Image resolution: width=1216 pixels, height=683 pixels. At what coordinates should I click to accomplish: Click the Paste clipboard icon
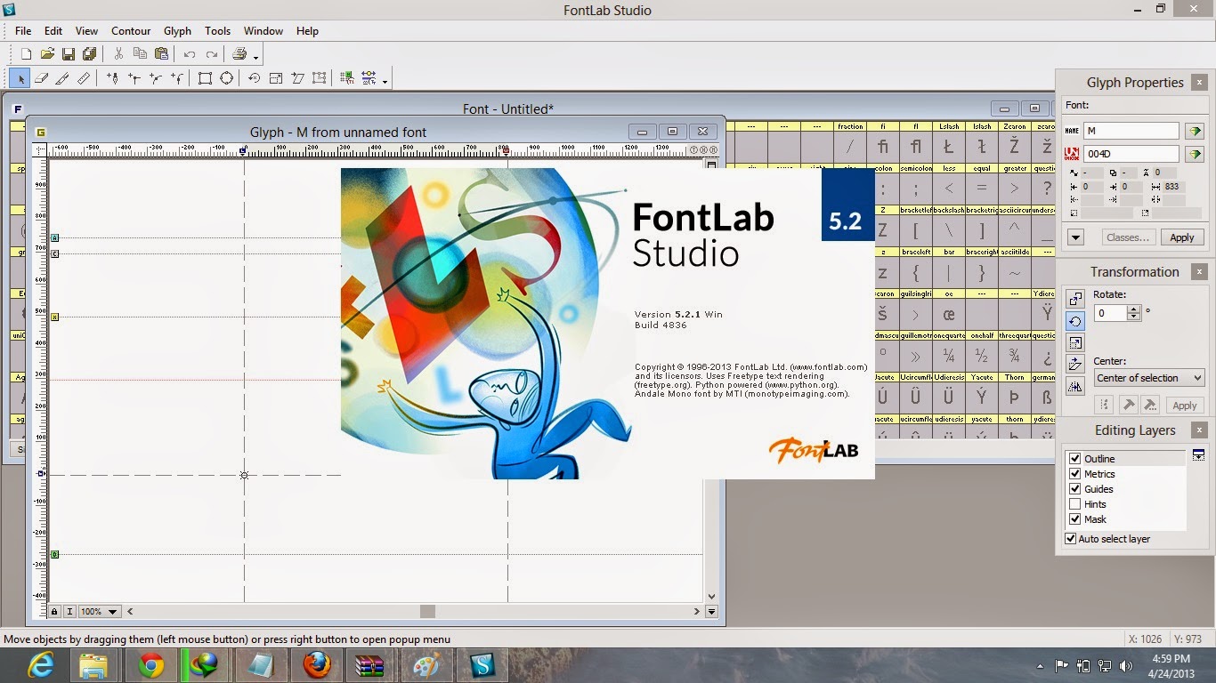coord(161,54)
